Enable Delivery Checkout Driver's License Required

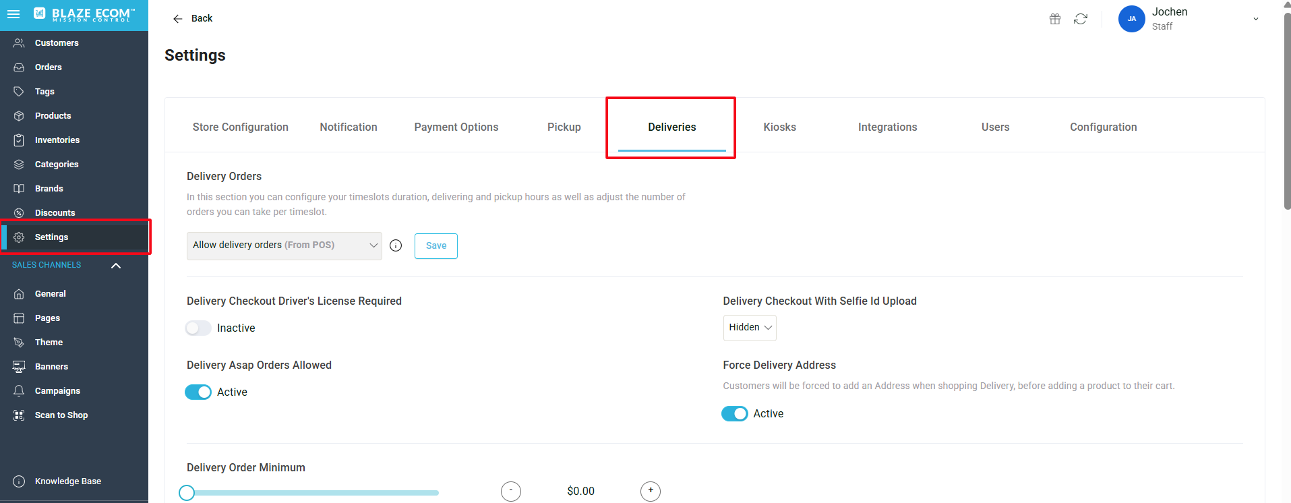click(198, 328)
